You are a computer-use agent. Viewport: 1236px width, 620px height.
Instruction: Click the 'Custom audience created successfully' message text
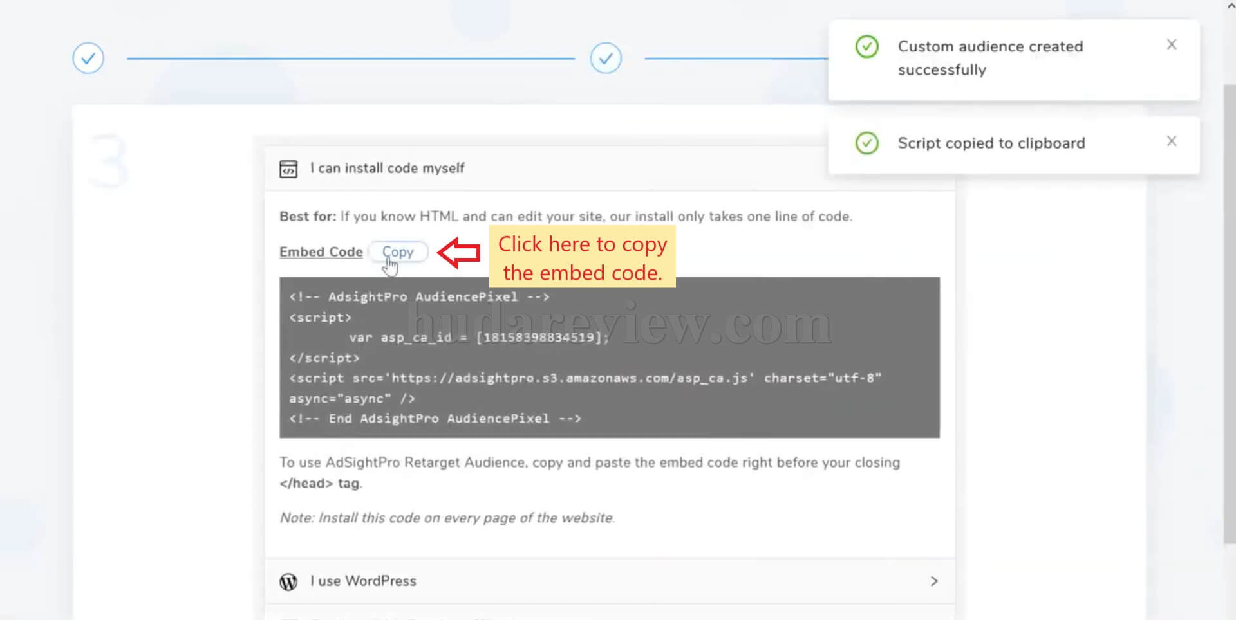(x=990, y=58)
